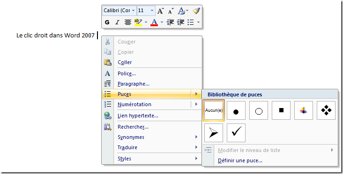Click the bullet list icon beside Puces

(107, 94)
